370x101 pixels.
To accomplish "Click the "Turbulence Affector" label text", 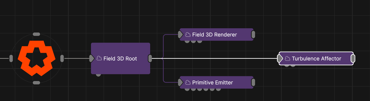I will (x=317, y=59).
